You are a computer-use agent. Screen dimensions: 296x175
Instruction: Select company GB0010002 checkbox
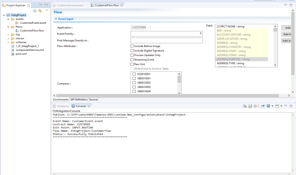134,83
